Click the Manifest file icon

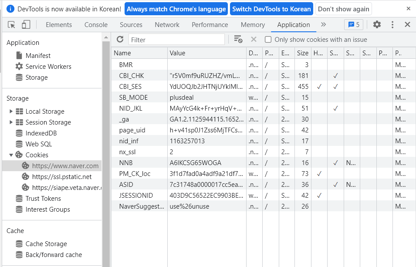[x=19, y=55]
